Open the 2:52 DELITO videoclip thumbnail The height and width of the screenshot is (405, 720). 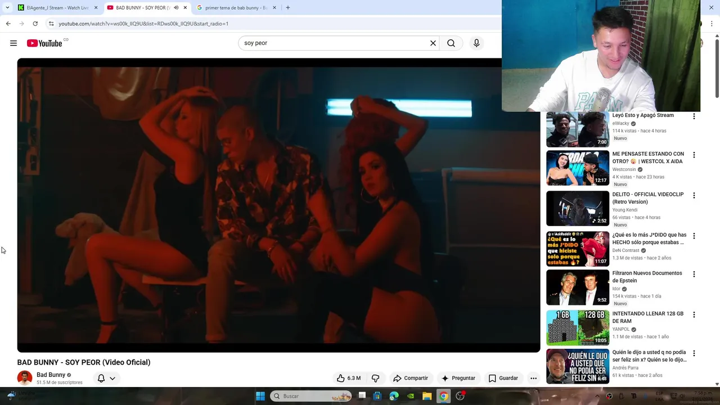[578, 208]
